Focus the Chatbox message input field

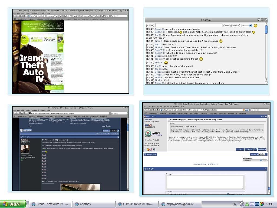(x=189, y=26)
